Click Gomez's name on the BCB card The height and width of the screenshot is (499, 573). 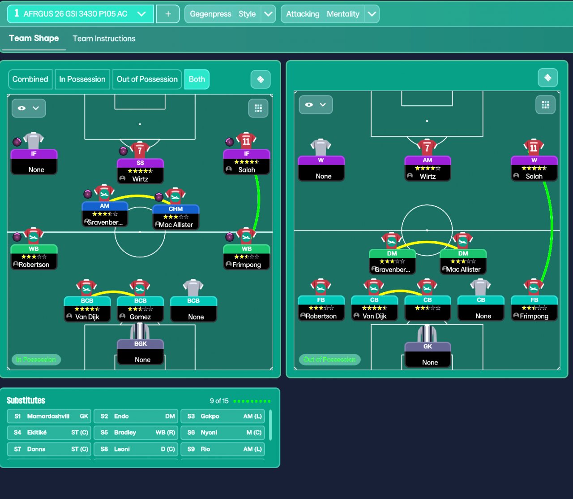click(x=140, y=317)
